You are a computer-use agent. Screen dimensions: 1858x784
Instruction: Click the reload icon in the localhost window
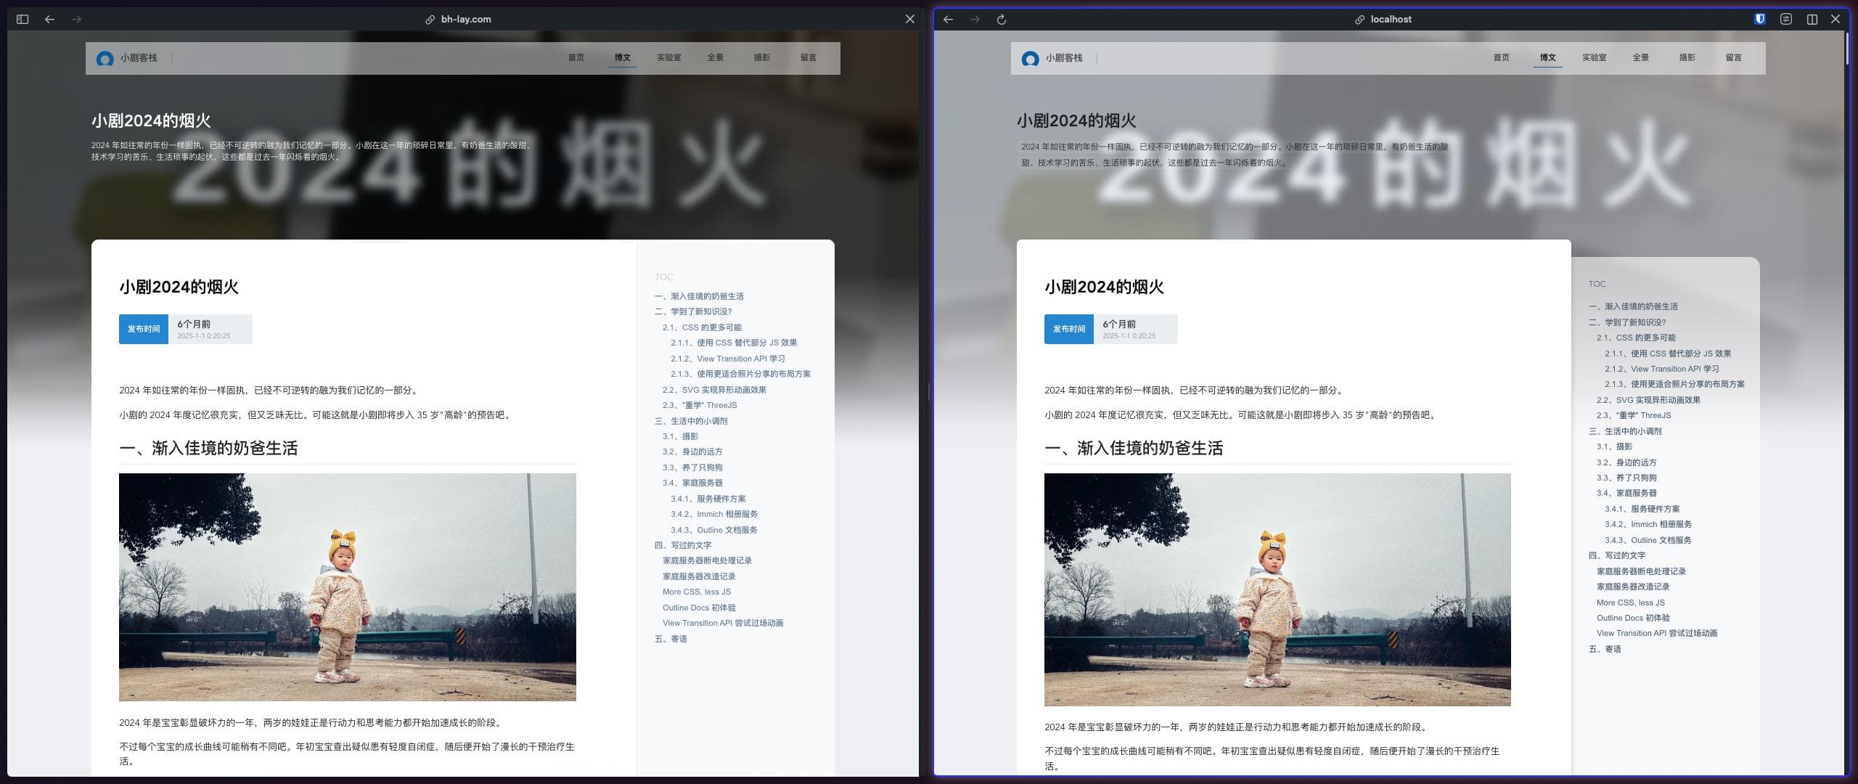1002,19
